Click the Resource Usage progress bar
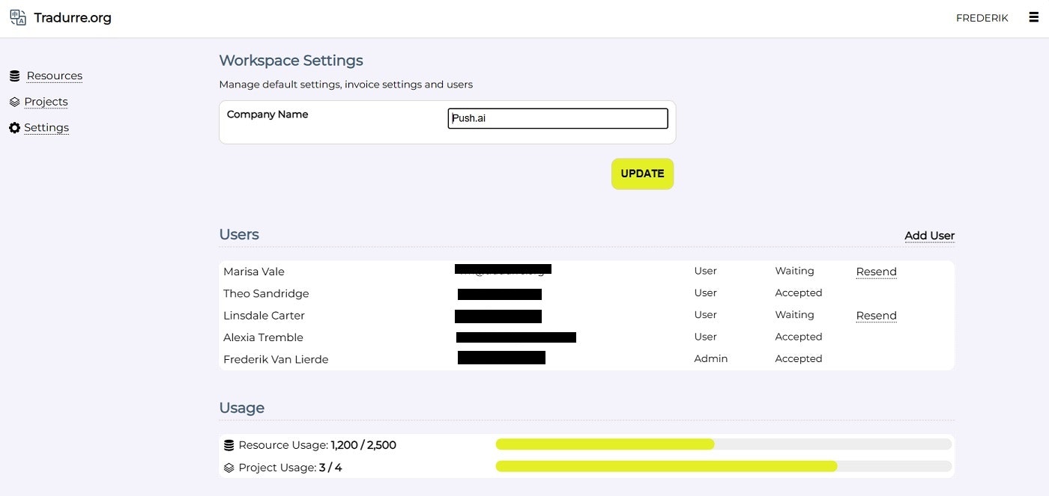This screenshot has height=496, width=1049. [x=724, y=444]
